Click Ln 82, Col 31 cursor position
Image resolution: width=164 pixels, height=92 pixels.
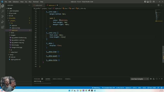(120, 88)
